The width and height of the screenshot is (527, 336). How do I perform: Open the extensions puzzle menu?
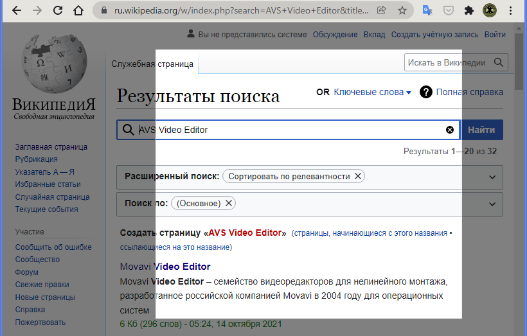469,11
